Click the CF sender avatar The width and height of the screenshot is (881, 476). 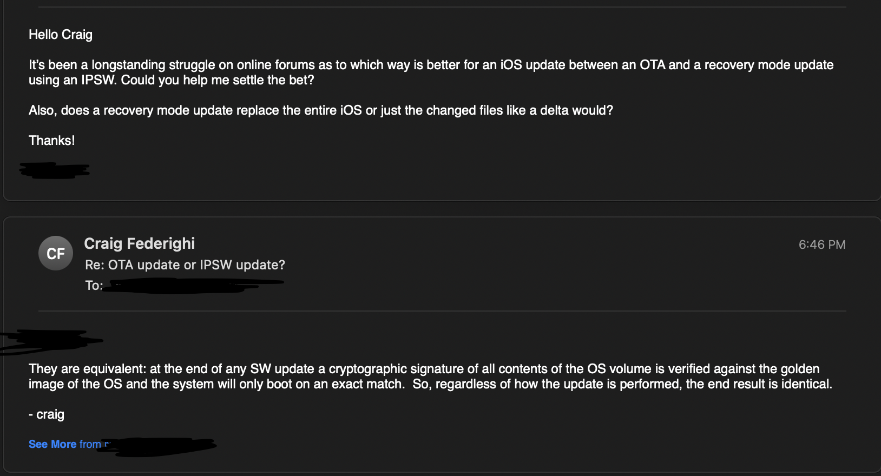[x=56, y=253]
